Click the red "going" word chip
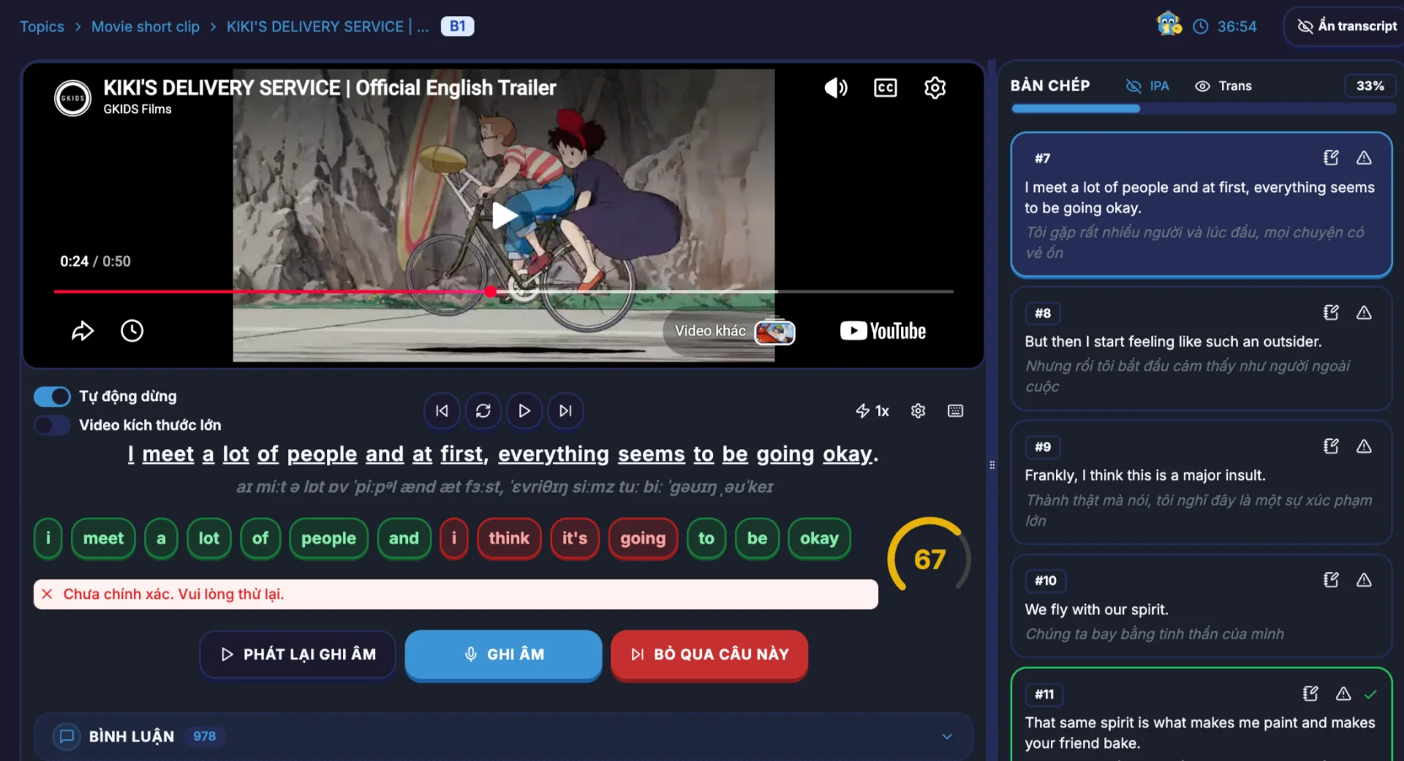1404x761 pixels. (x=643, y=538)
